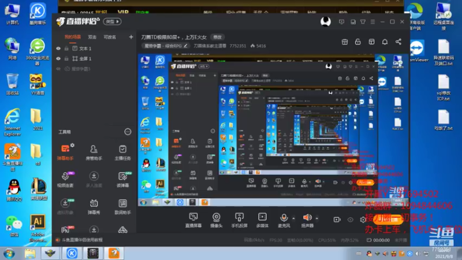Select 腾讯QQ desktop icon

(x=13, y=191)
